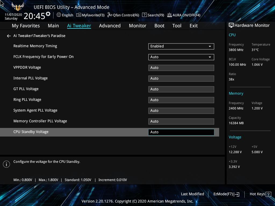Open Search(F9)
Screen dimensions: 275x206
pyautogui.click(x=153, y=15)
